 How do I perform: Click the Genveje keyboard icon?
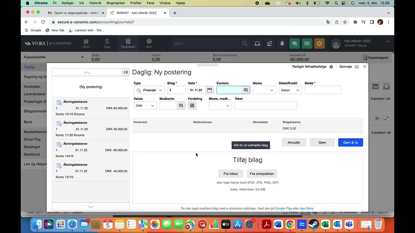tap(357, 67)
